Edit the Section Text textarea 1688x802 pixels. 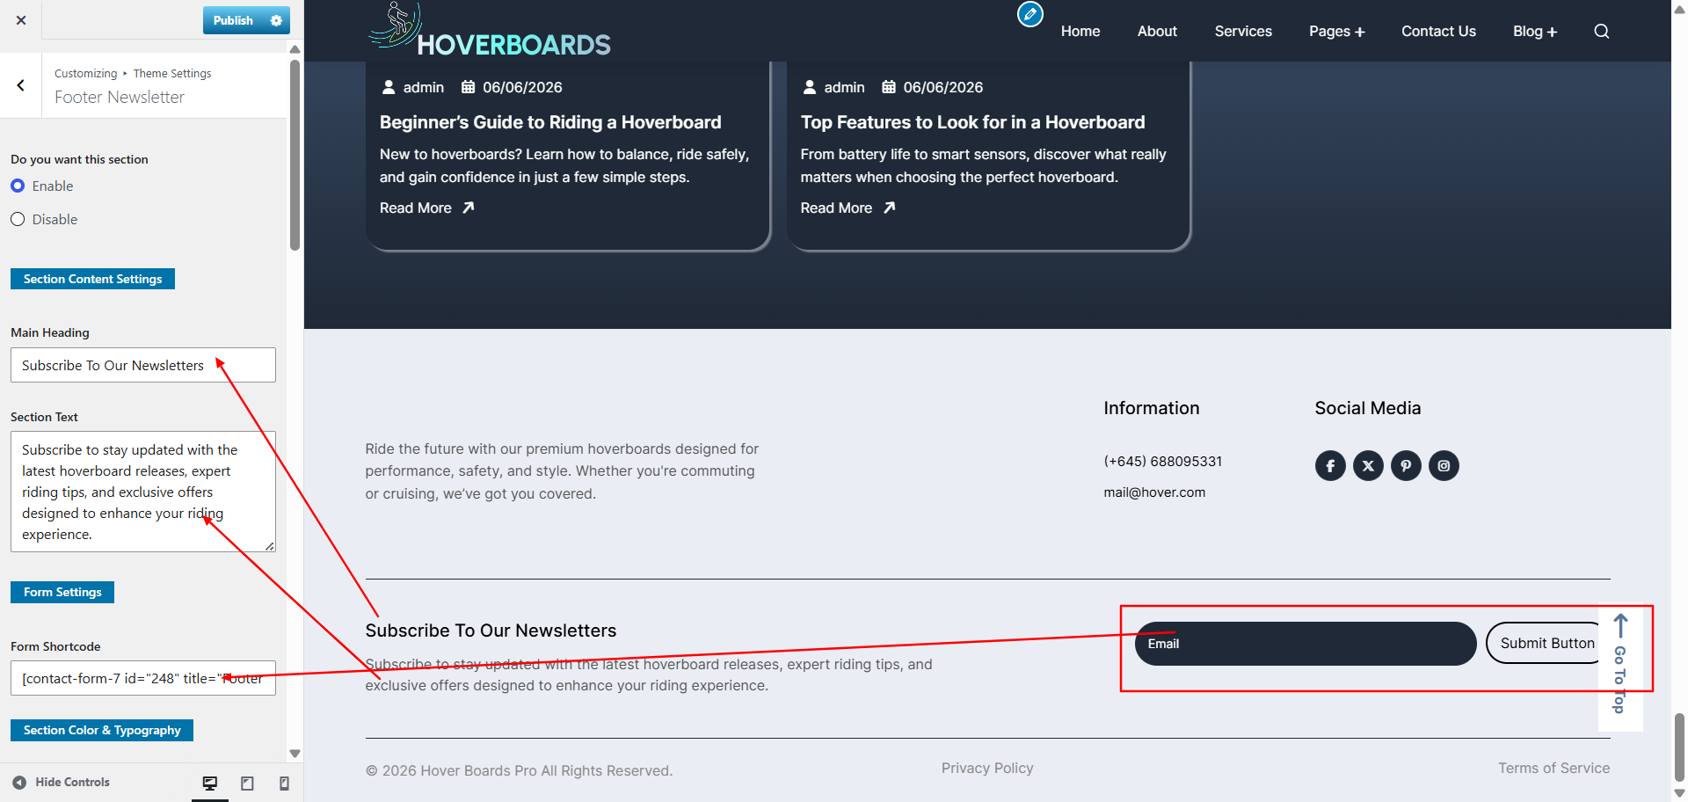pyautogui.click(x=143, y=492)
